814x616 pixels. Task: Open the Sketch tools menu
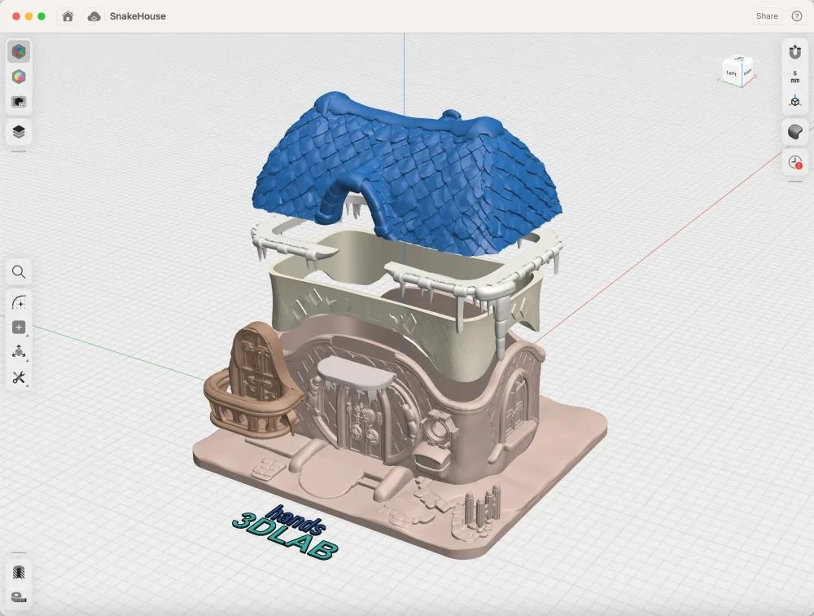[x=19, y=302]
